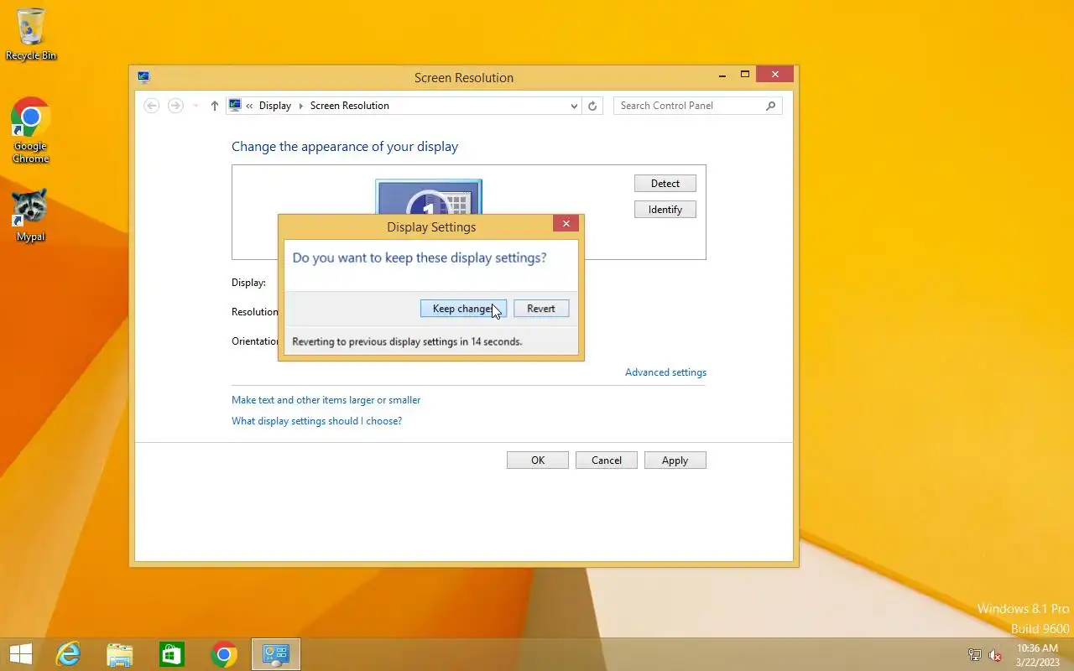Click the OK button
The height and width of the screenshot is (671, 1074).
pyautogui.click(x=538, y=460)
